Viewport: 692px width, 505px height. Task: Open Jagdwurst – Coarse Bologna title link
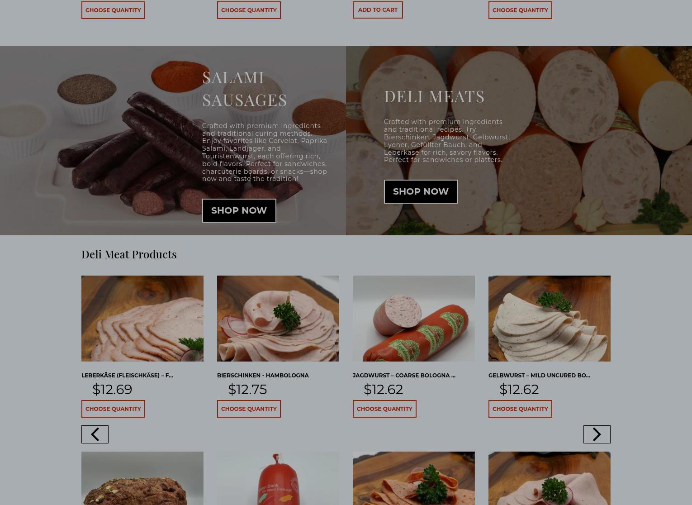pos(404,375)
